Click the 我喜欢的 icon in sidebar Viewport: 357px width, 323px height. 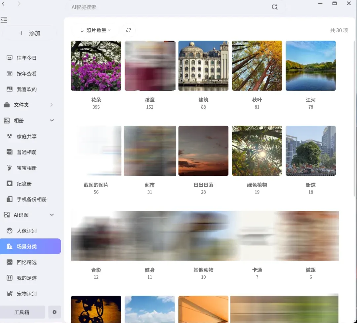click(10, 89)
